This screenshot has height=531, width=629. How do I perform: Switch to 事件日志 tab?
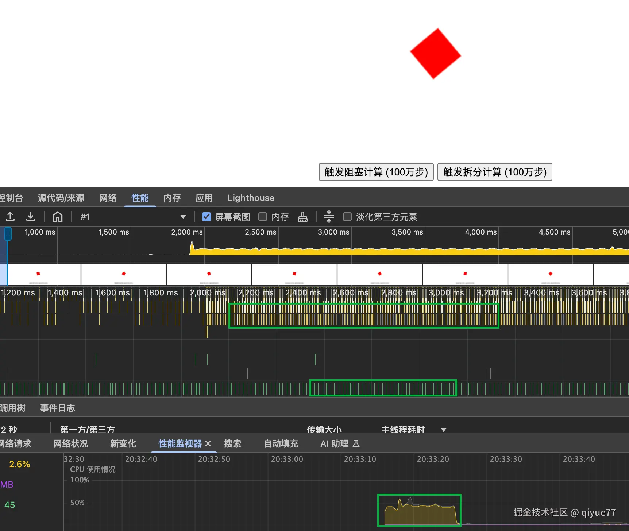coord(58,408)
